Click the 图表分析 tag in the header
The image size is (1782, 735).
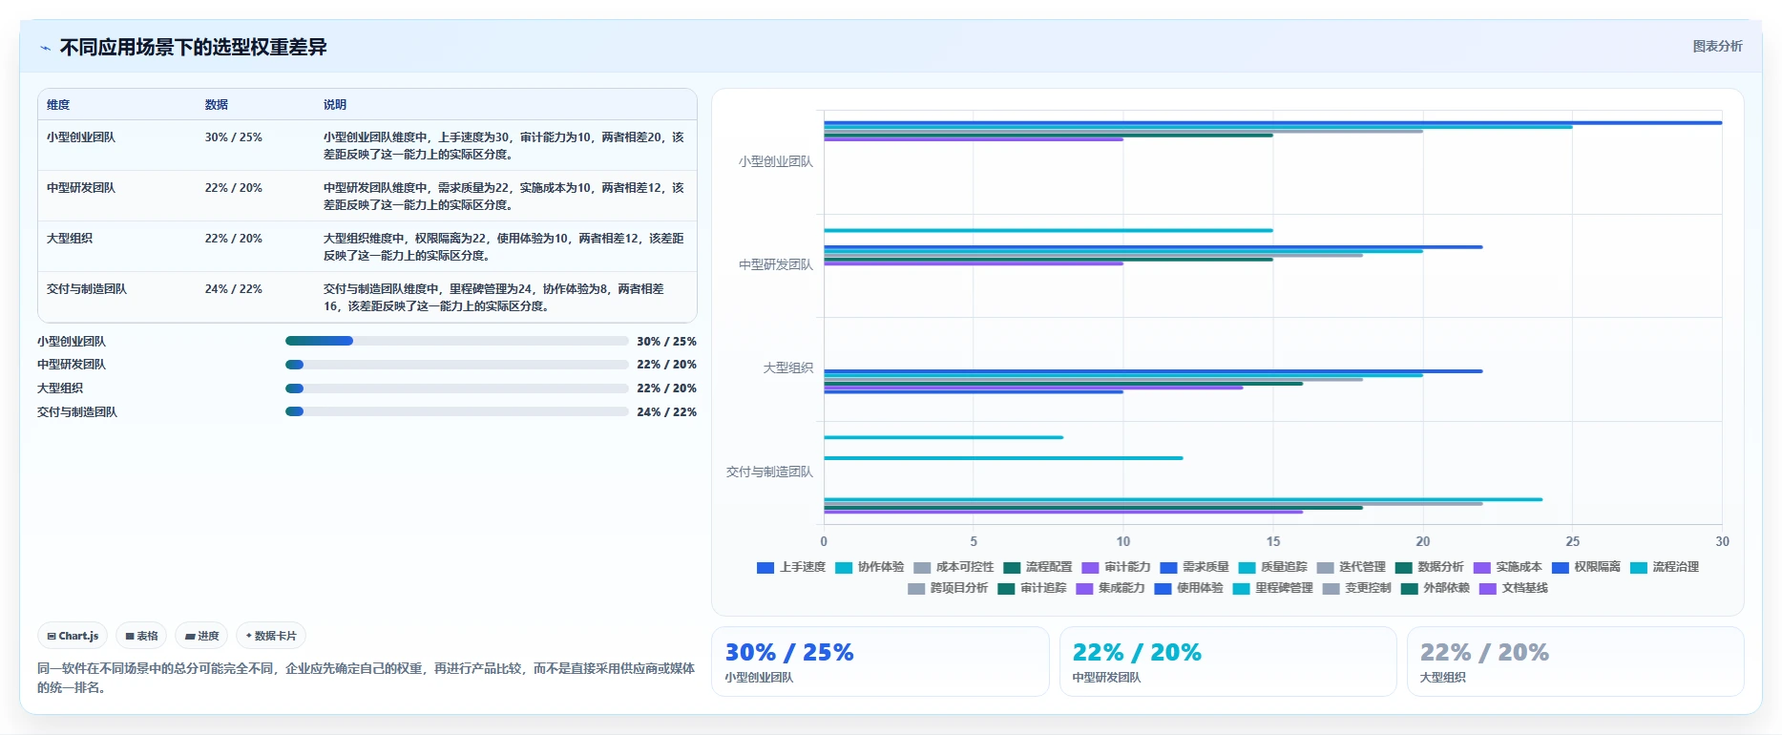click(1717, 46)
